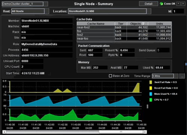The image size is (187, 135).
Task: Click the Objects column sort arrow
Action: pyautogui.click(x=143, y=23)
